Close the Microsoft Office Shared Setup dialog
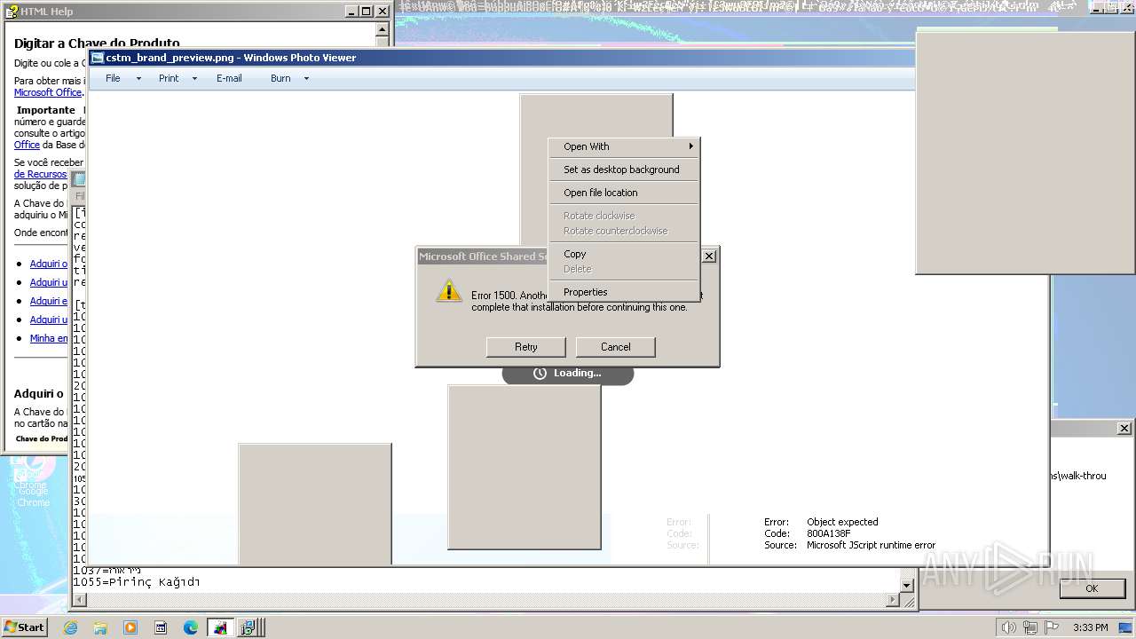The height and width of the screenshot is (639, 1136). pos(708,256)
